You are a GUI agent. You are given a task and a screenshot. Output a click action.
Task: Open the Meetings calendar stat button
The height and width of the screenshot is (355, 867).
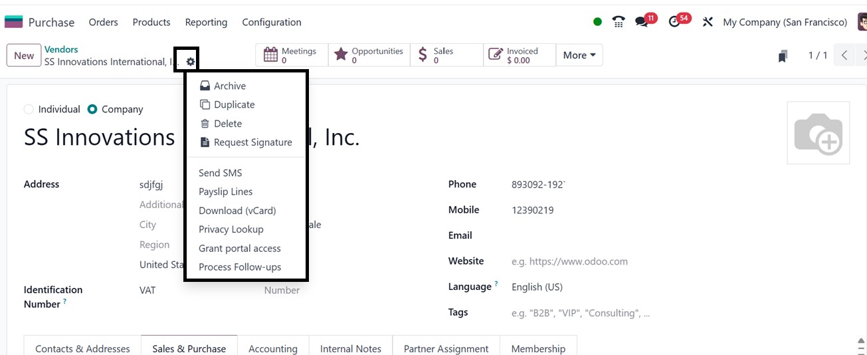point(291,55)
